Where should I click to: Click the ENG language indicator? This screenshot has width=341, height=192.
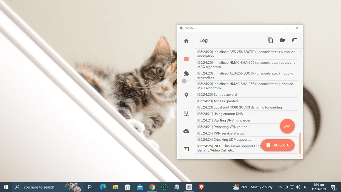click(x=305, y=187)
